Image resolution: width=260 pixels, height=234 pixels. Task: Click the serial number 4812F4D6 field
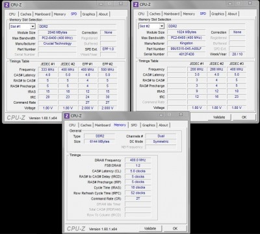click(x=187, y=54)
